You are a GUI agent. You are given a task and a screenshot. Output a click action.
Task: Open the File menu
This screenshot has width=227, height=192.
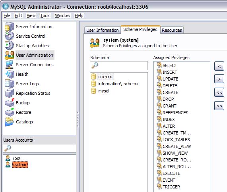(x=7, y=15)
